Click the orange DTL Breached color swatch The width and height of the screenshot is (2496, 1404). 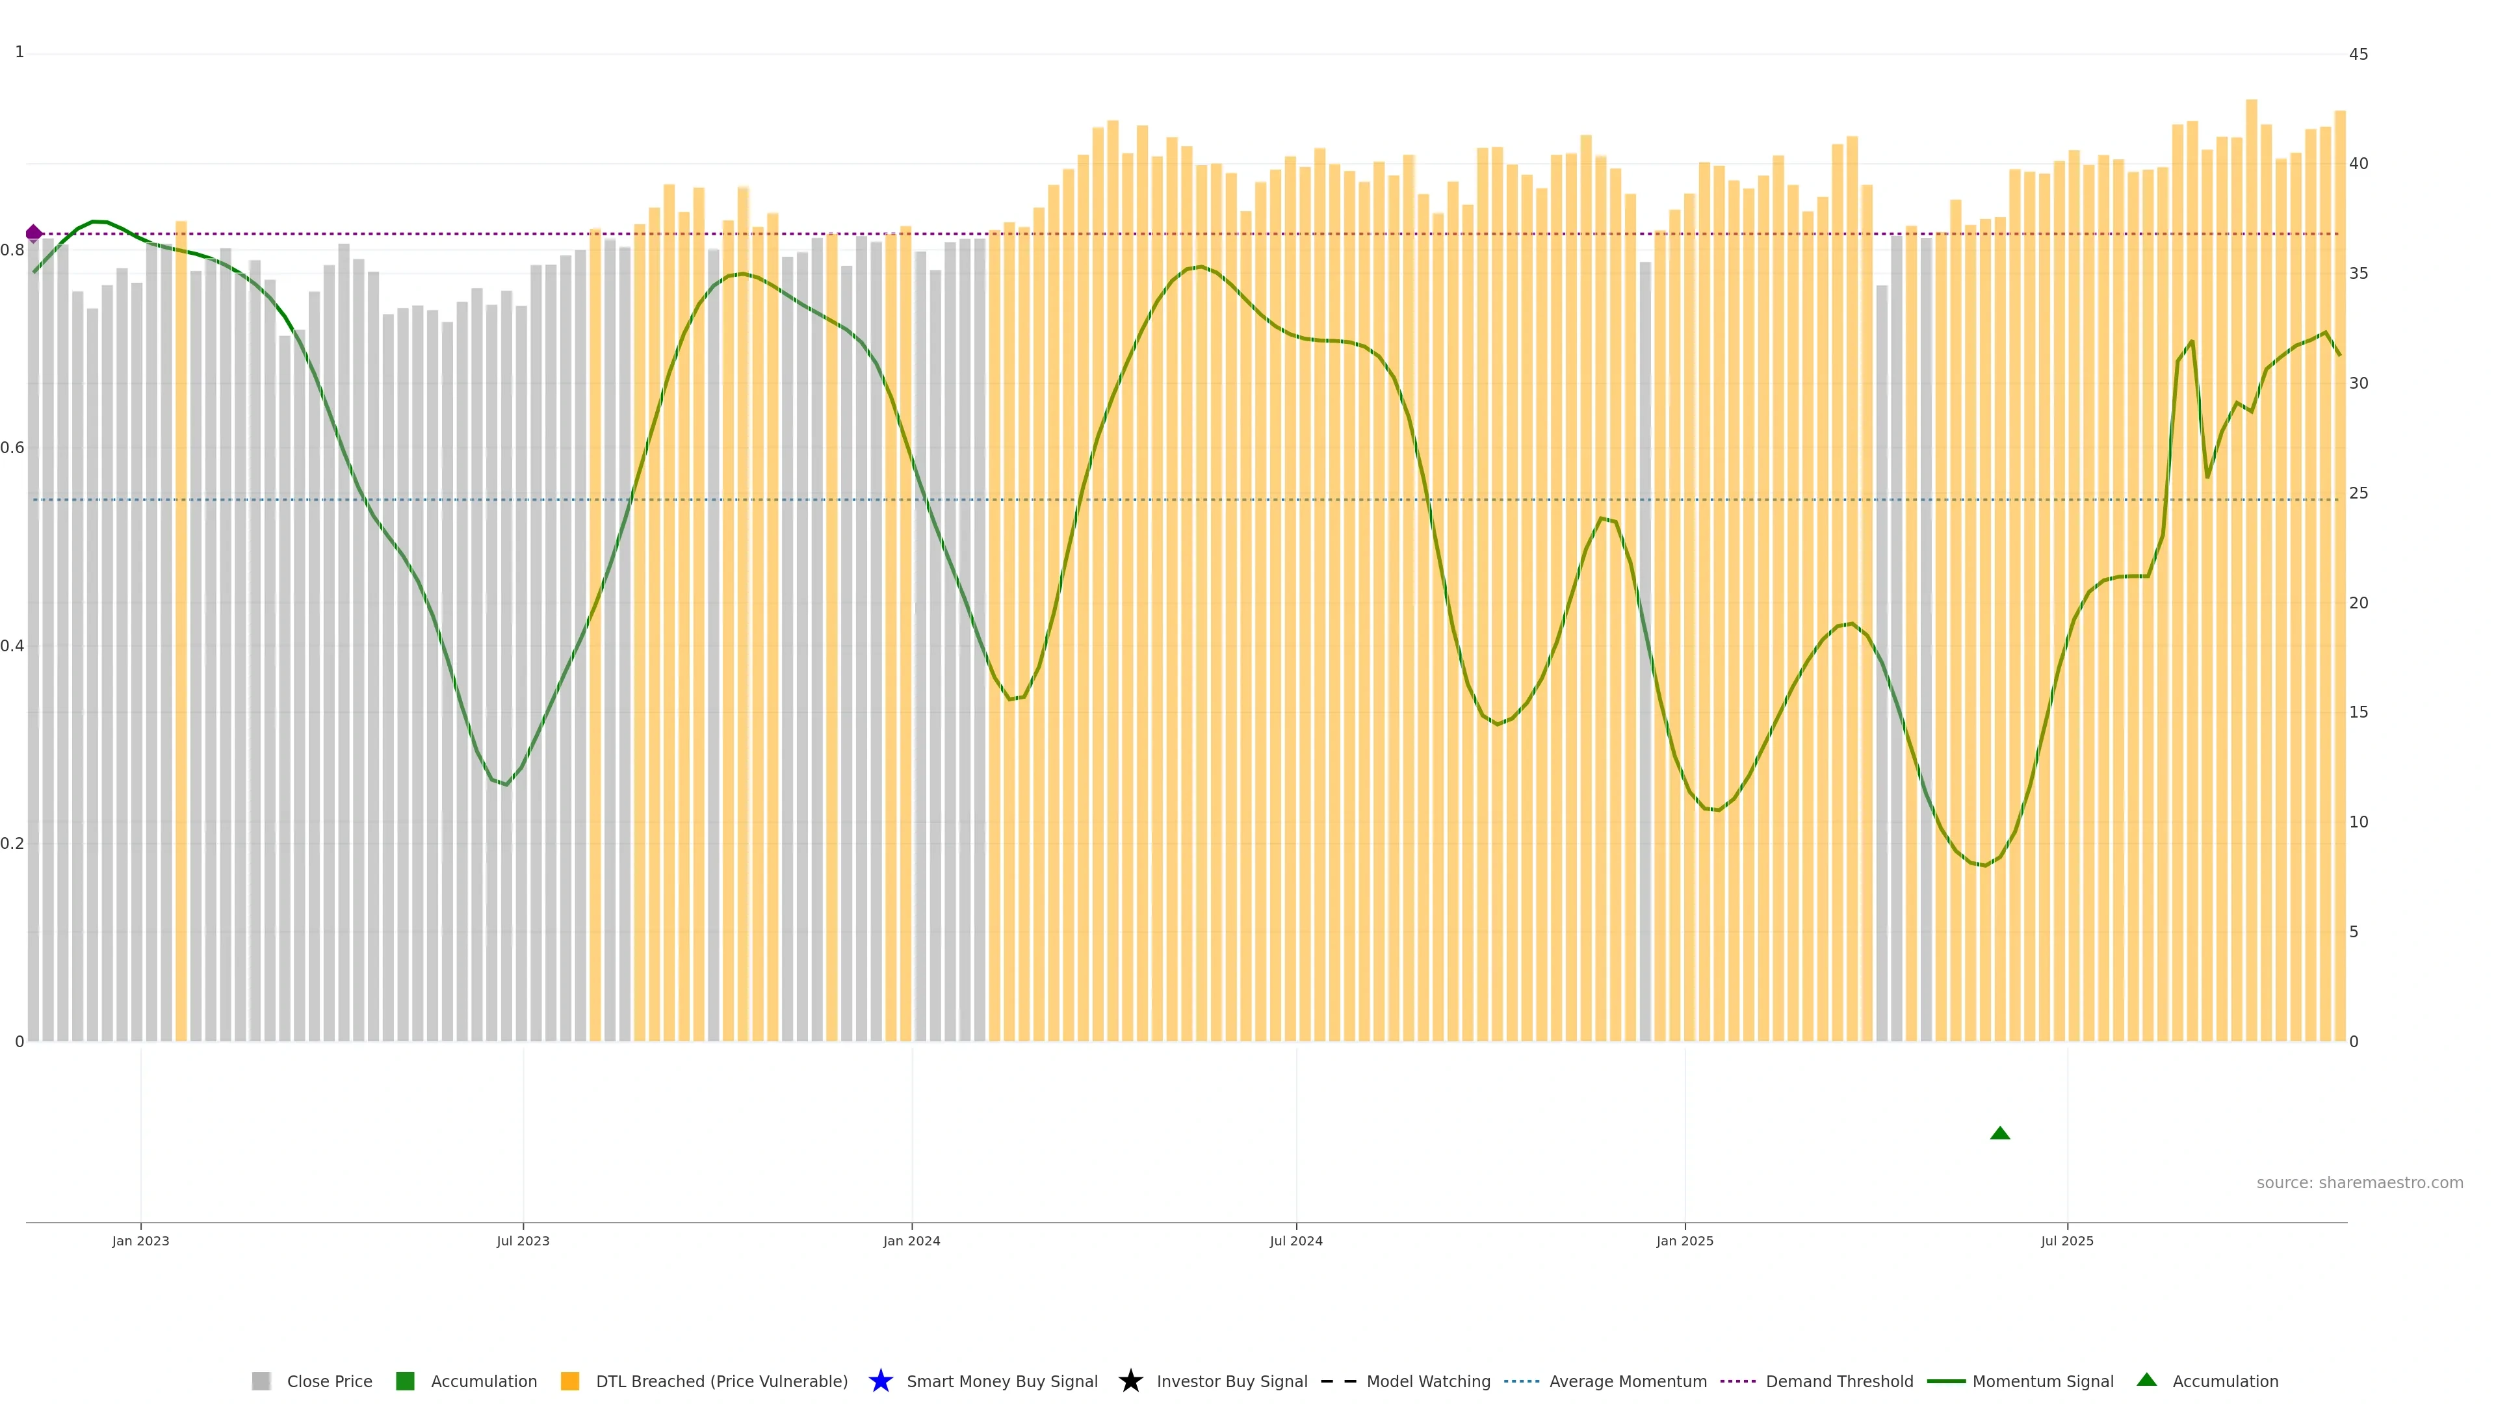[570, 1381]
